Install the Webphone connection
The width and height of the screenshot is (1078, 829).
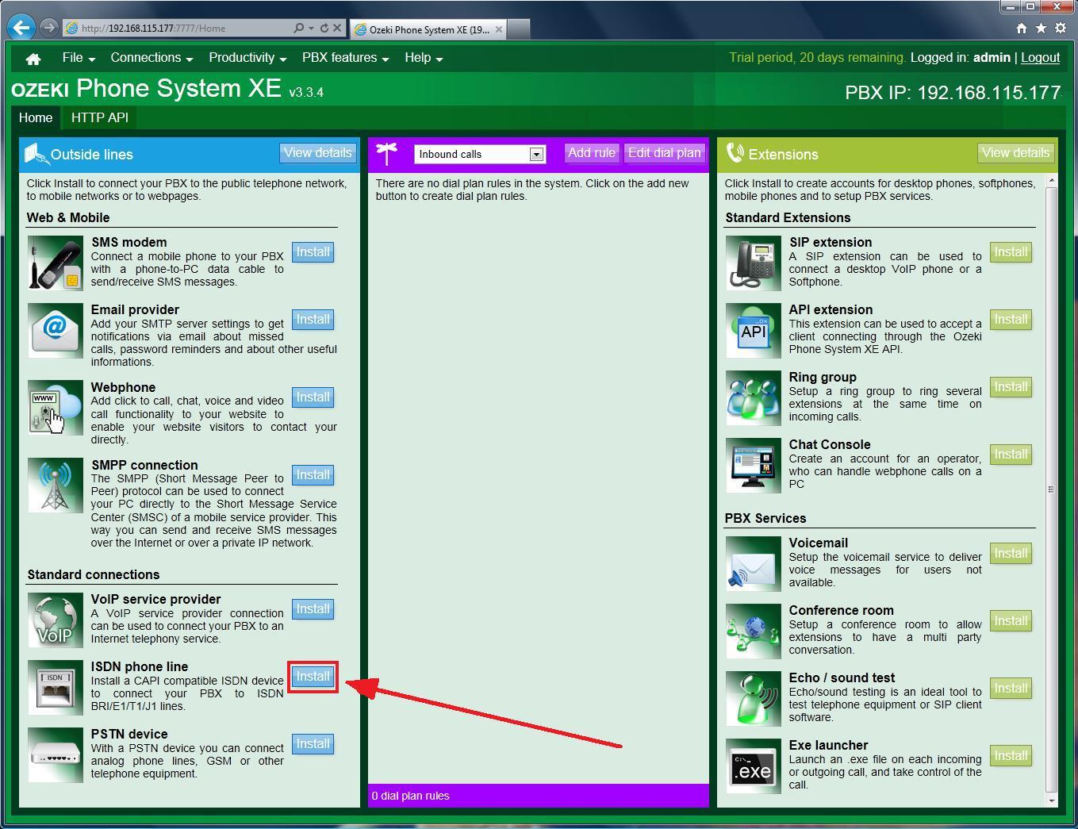click(x=313, y=397)
